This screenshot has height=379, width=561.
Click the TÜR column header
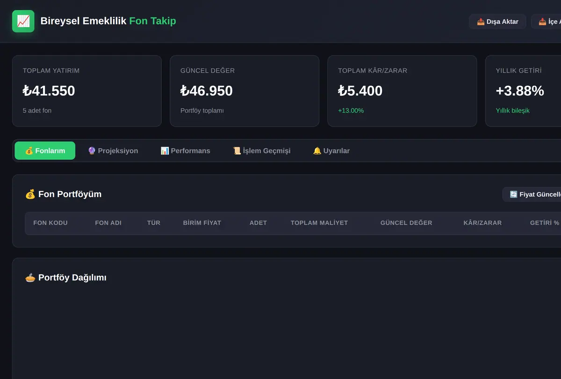[x=154, y=223]
